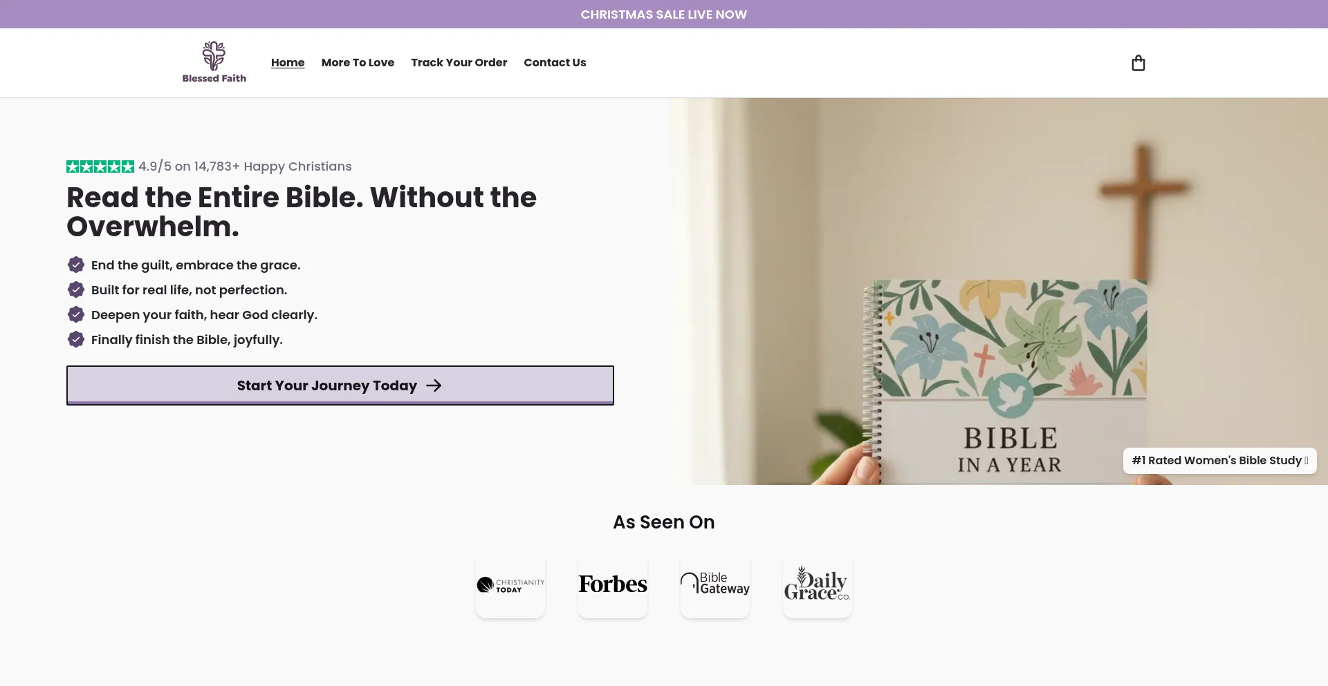
Task: Click checkmark badge beside 'Built for real life'
Action: pos(76,289)
